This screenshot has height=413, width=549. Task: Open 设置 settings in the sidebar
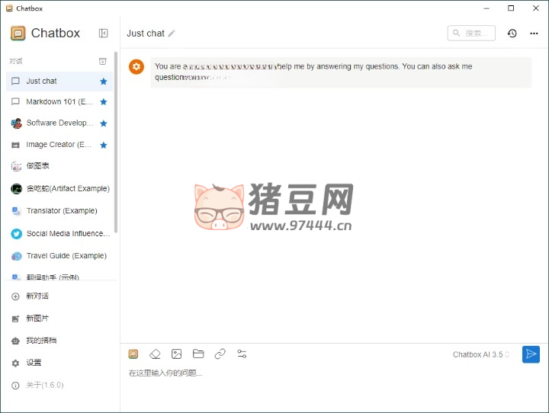[34, 363]
